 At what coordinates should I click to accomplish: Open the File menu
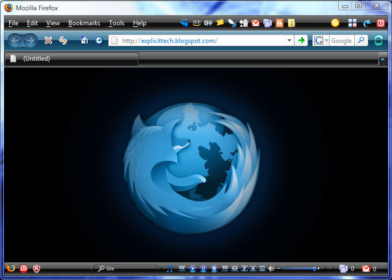(x=13, y=23)
